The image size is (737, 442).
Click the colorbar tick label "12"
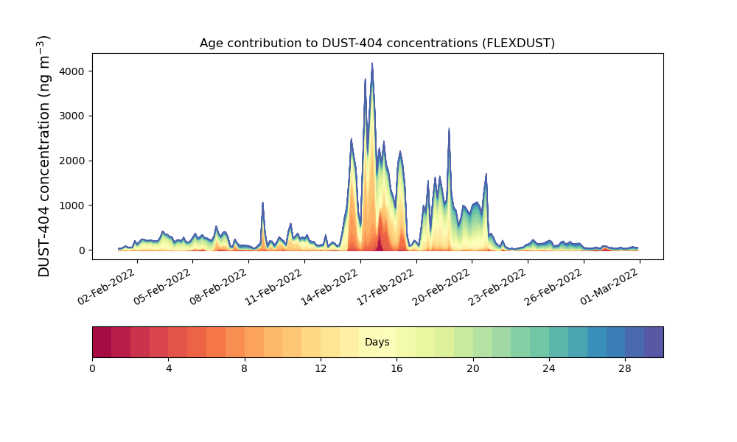click(321, 369)
